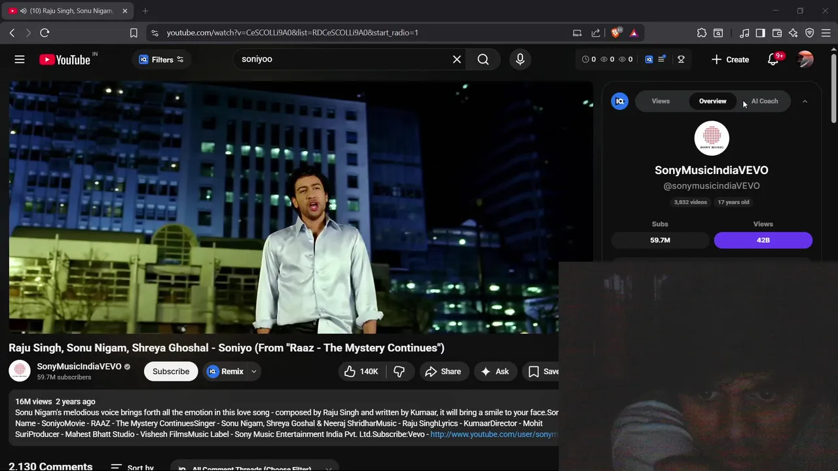Image resolution: width=838 pixels, height=471 pixels.
Task: Switch to the Views tab in vidIQ panel
Action: pyautogui.click(x=661, y=101)
